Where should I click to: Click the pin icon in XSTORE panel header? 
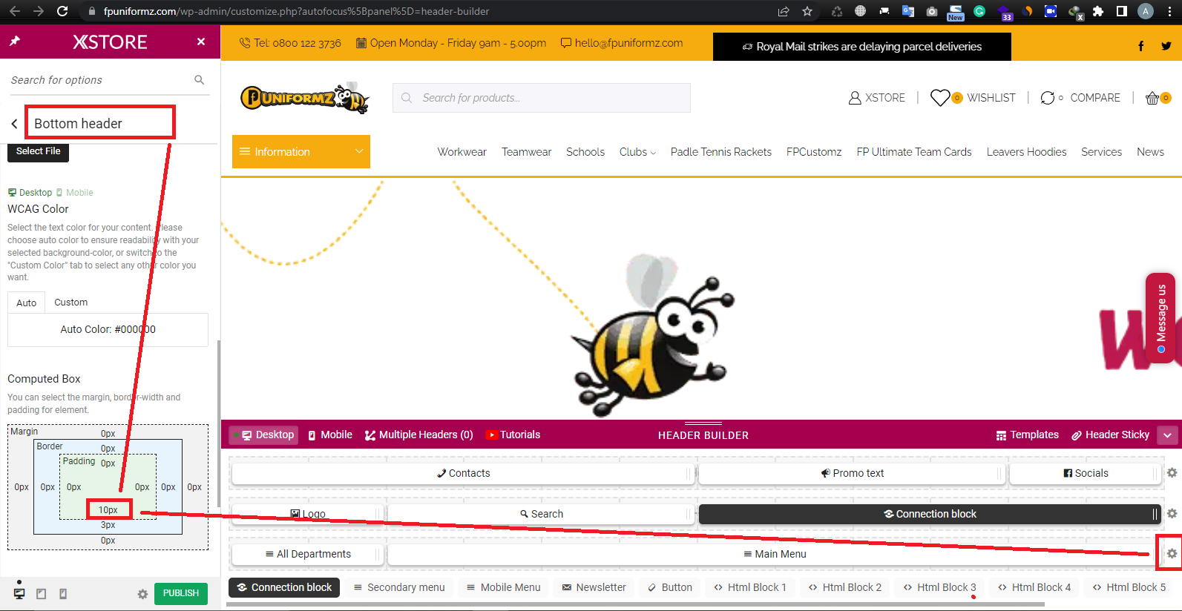point(14,42)
